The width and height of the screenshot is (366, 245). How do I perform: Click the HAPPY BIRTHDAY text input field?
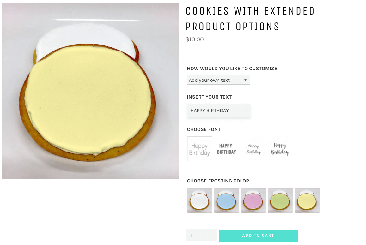(x=219, y=111)
